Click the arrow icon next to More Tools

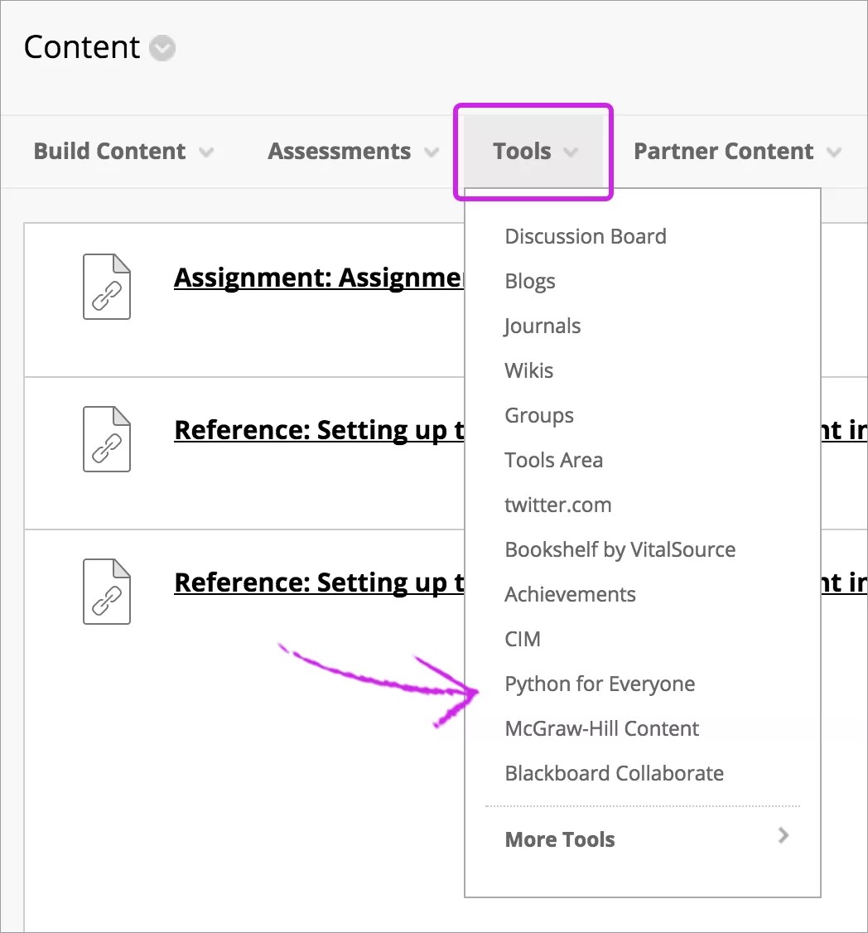click(783, 836)
